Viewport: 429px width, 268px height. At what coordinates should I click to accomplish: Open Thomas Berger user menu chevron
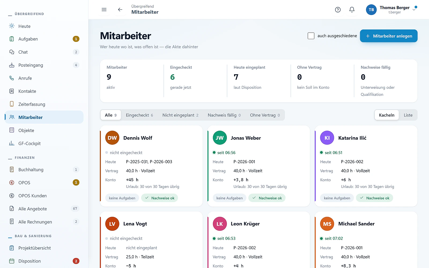(414, 10)
